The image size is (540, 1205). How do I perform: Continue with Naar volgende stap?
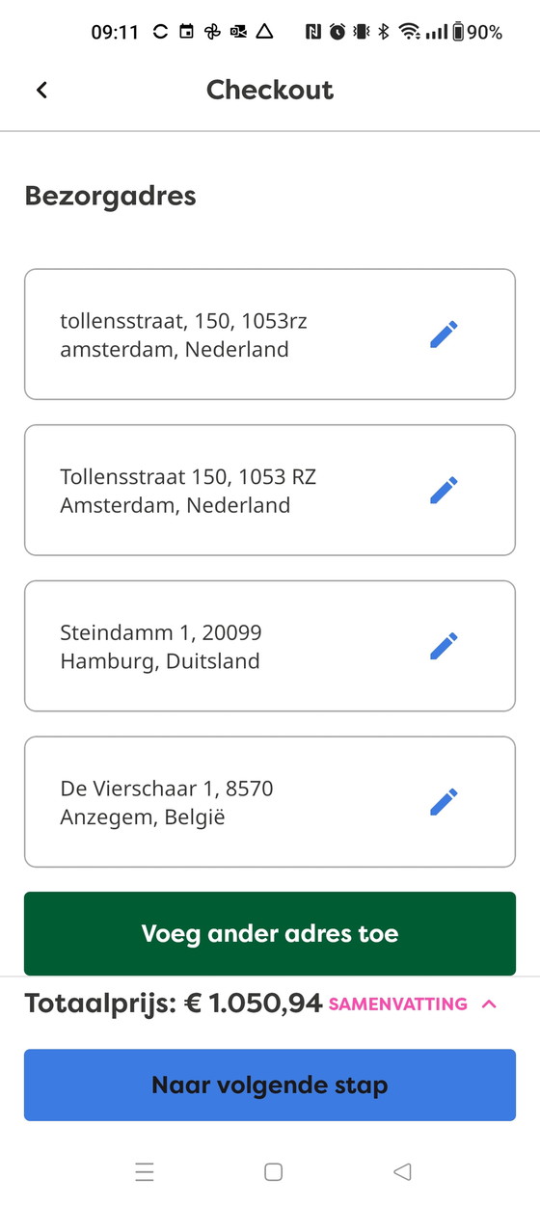pyautogui.click(x=270, y=1085)
